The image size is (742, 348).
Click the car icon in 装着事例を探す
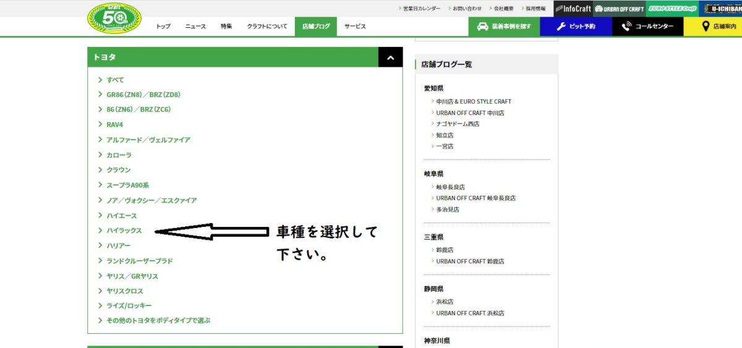coord(482,27)
